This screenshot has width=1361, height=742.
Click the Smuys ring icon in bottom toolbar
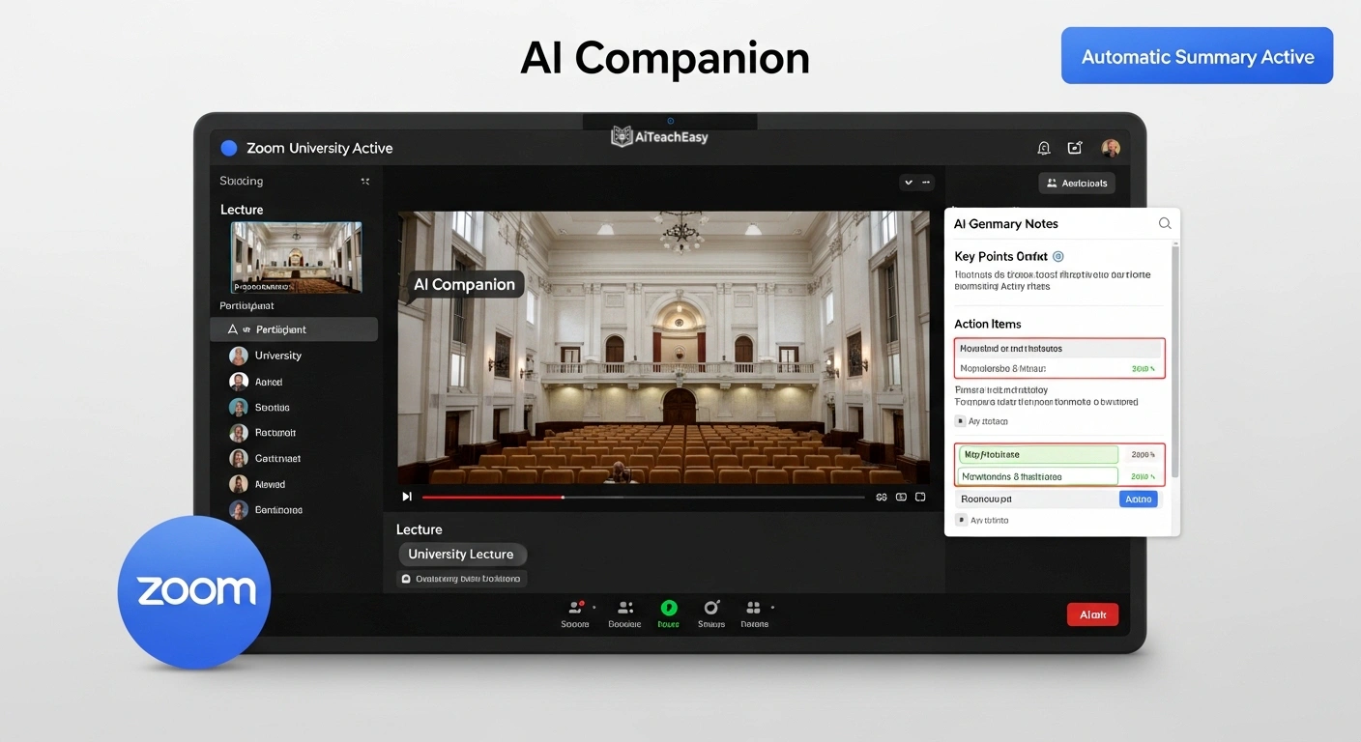click(x=711, y=607)
